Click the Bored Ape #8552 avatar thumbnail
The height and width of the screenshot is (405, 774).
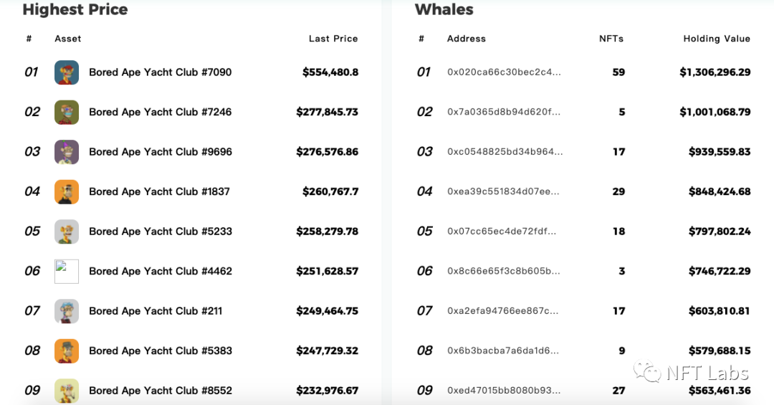coord(67,390)
